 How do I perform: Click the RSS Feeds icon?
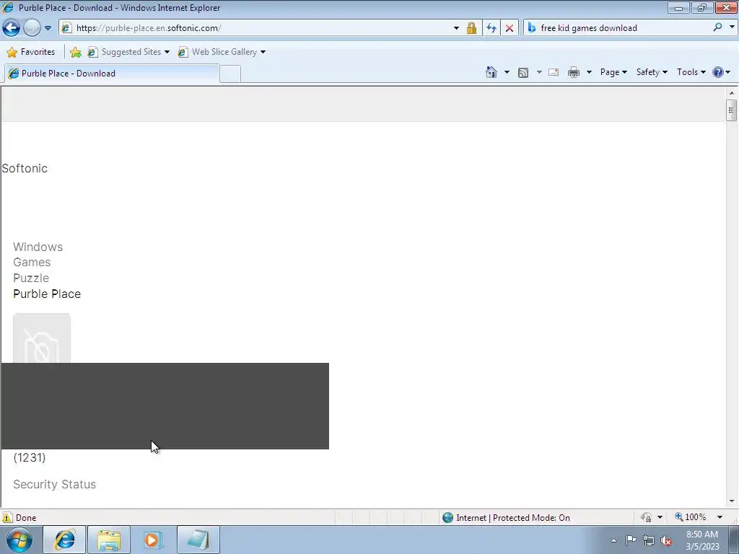(523, 72)
